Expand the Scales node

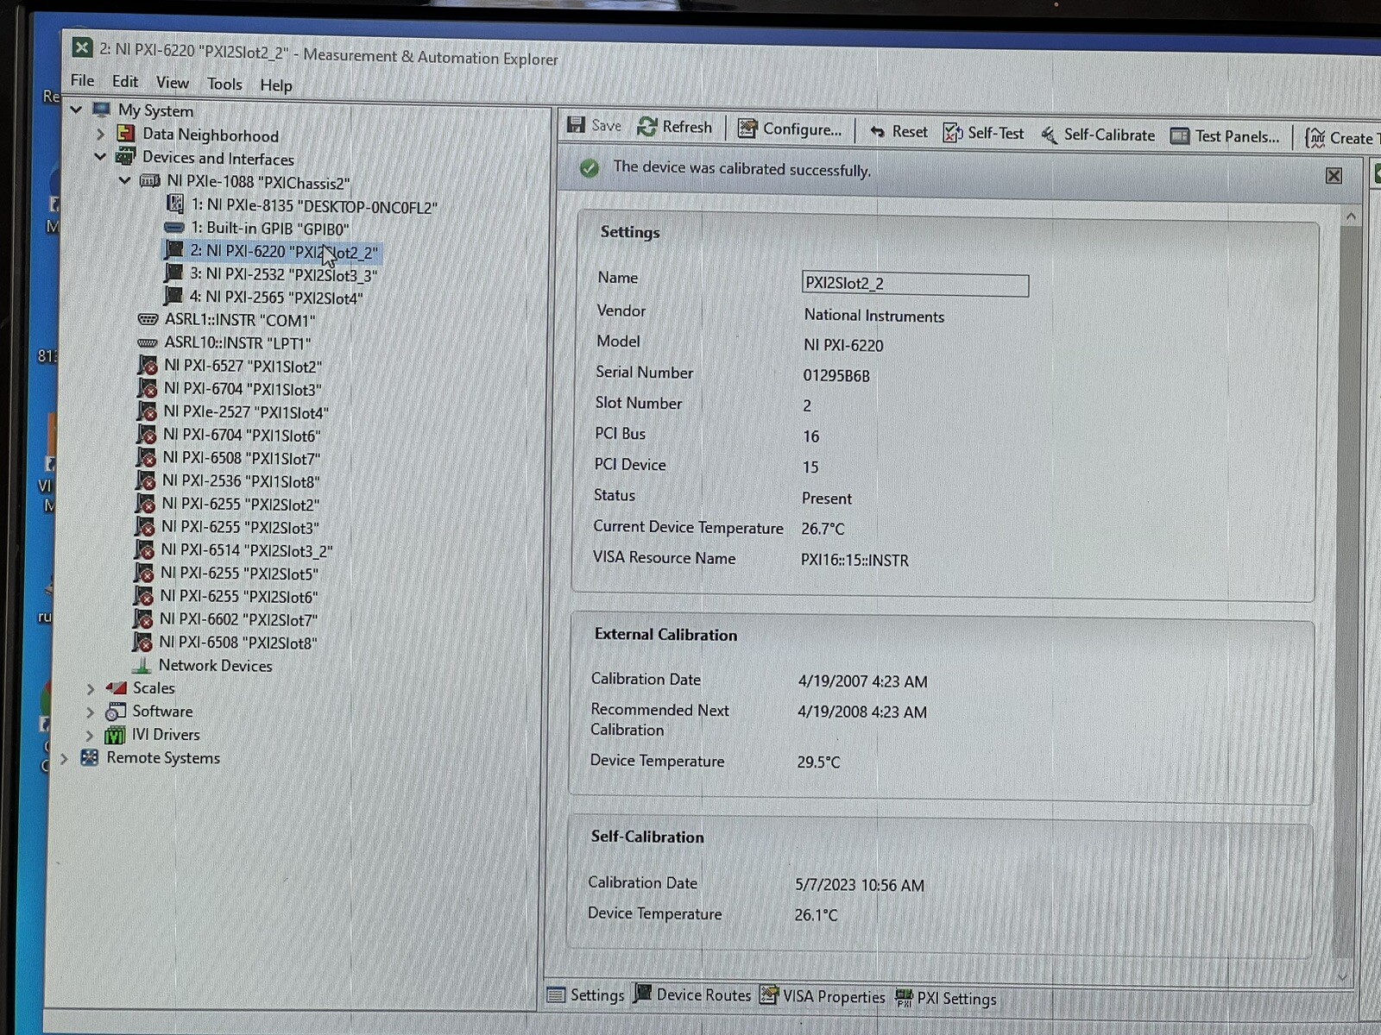pos(91,688)
